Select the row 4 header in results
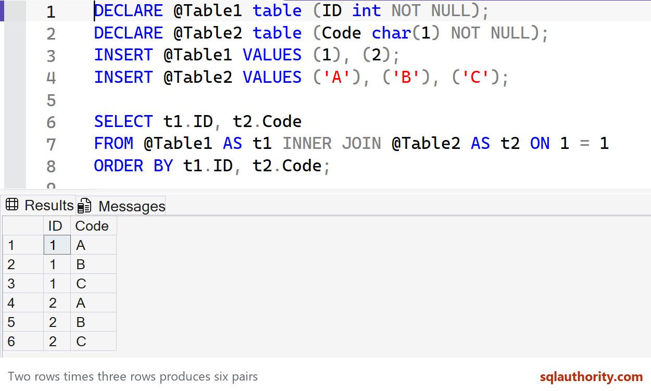Image resolution: width=651 pixels, height=391 pixels. click(23, 303)
